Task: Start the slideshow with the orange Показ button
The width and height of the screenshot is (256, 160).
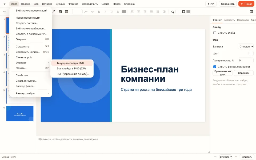Action: 246,4
